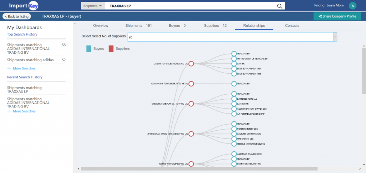The width and height of the screenshot is (366, 173).
Task: Collapse sidebar with the small up chevron
Action: click(x=75, y=23)
